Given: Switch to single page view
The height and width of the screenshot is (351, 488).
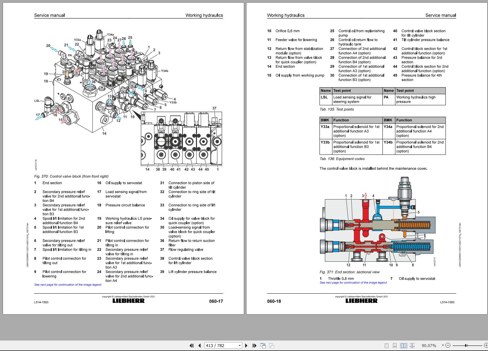Looking at the screenshot, I should click(386, 345).
